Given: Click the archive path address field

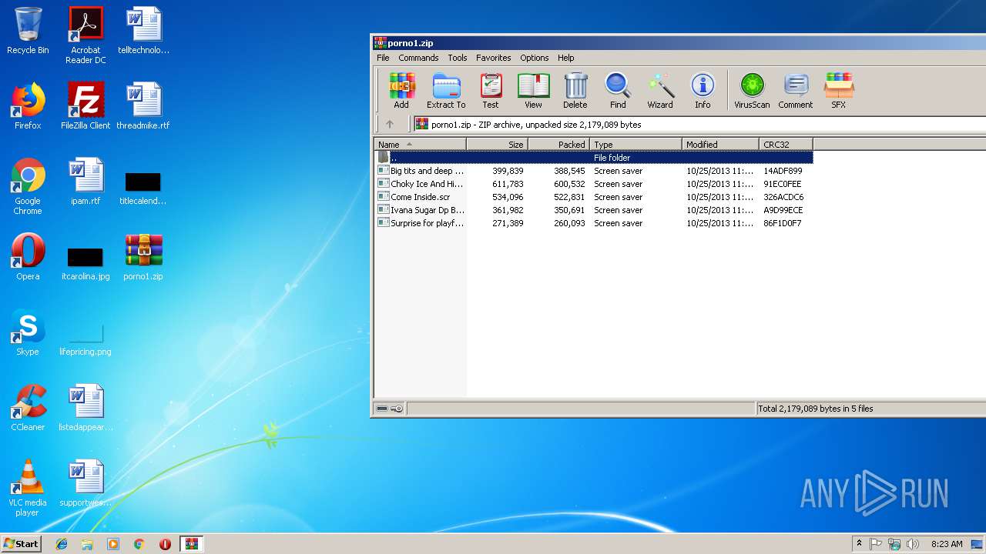Looking at the screenshot, I should [x=699, y=124].
